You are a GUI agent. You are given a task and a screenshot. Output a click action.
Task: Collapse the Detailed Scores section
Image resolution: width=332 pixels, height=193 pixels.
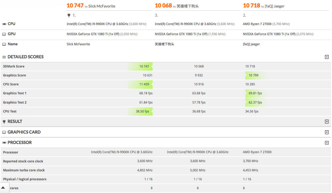point(327,57)
